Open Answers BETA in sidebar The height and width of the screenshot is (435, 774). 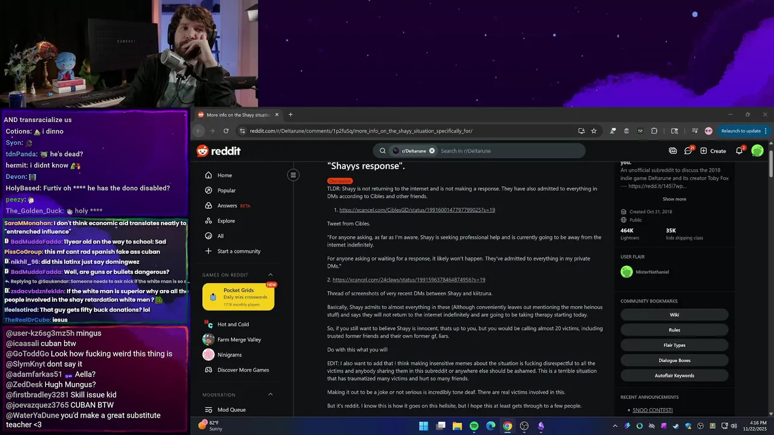pyautogui.click(x=233, y=205)
